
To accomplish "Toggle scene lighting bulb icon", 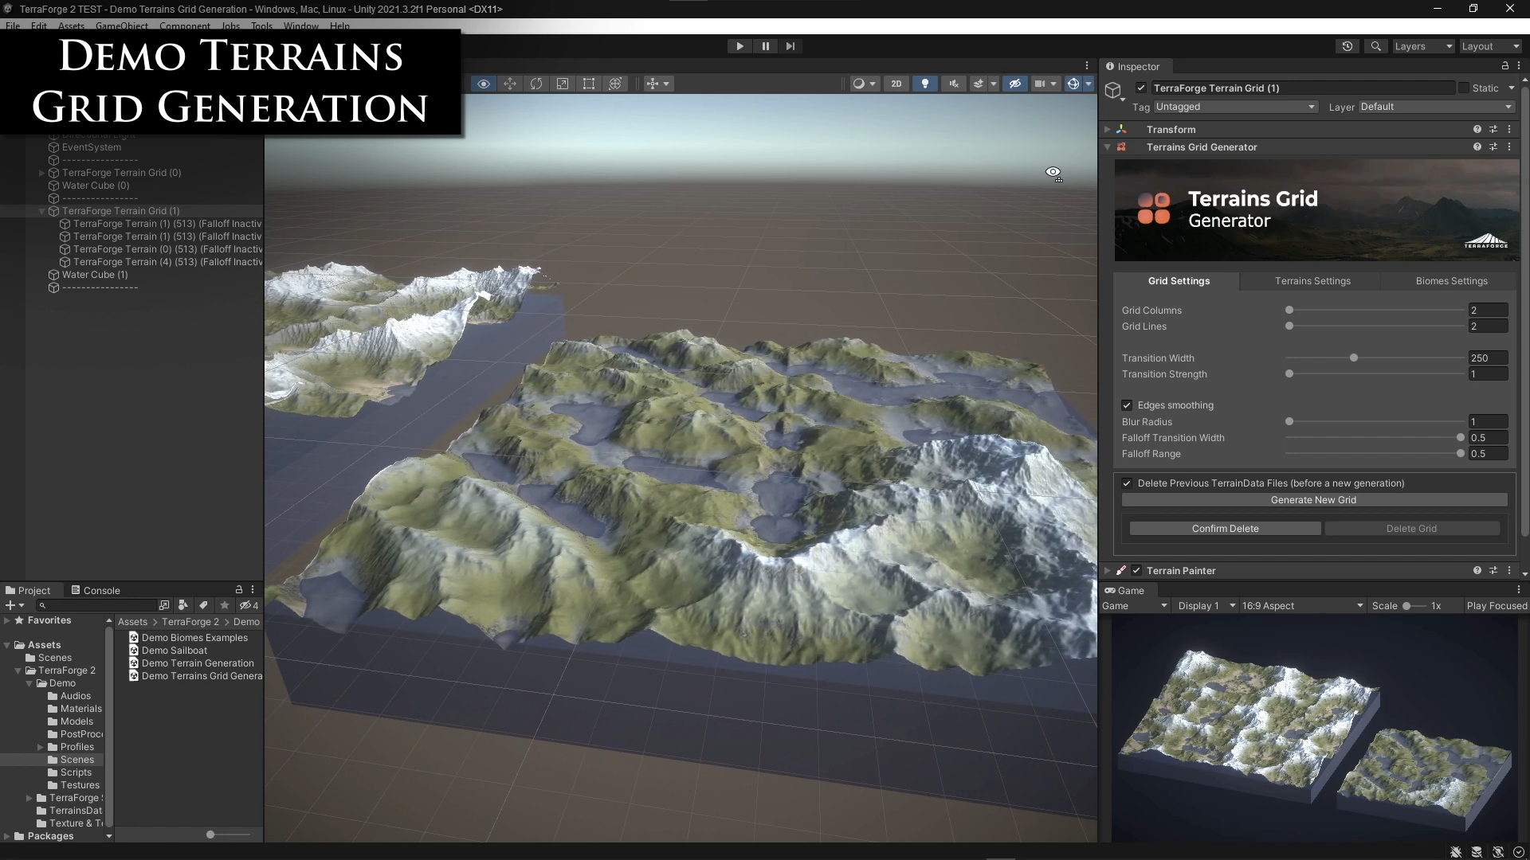I will [924, 84].
